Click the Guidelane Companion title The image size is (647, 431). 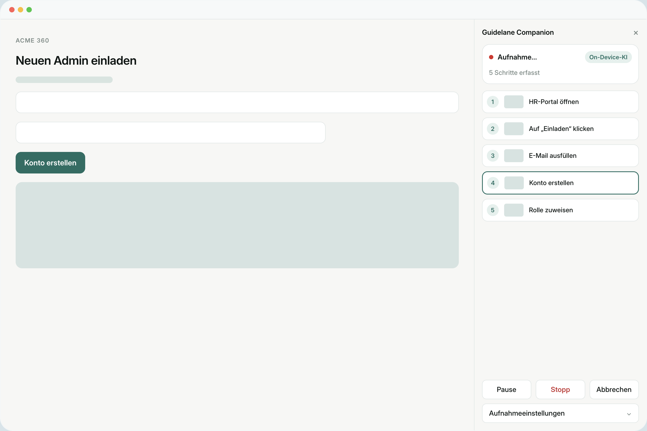tap(518, 32)
